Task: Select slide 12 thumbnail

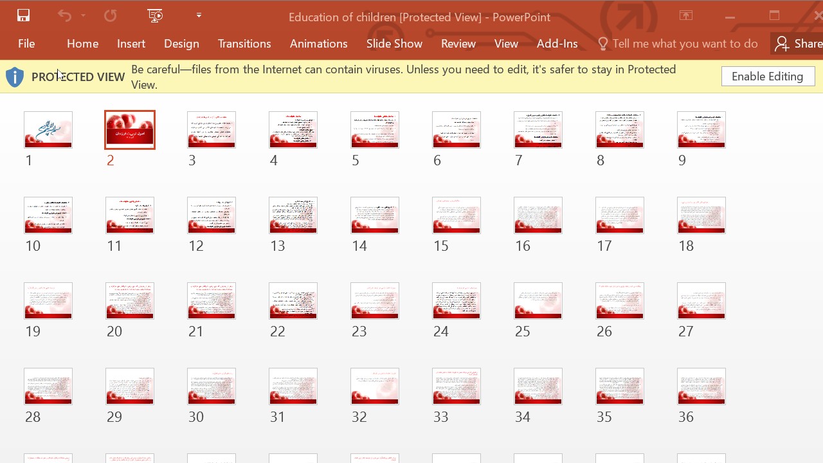Action: click(212, 215)
